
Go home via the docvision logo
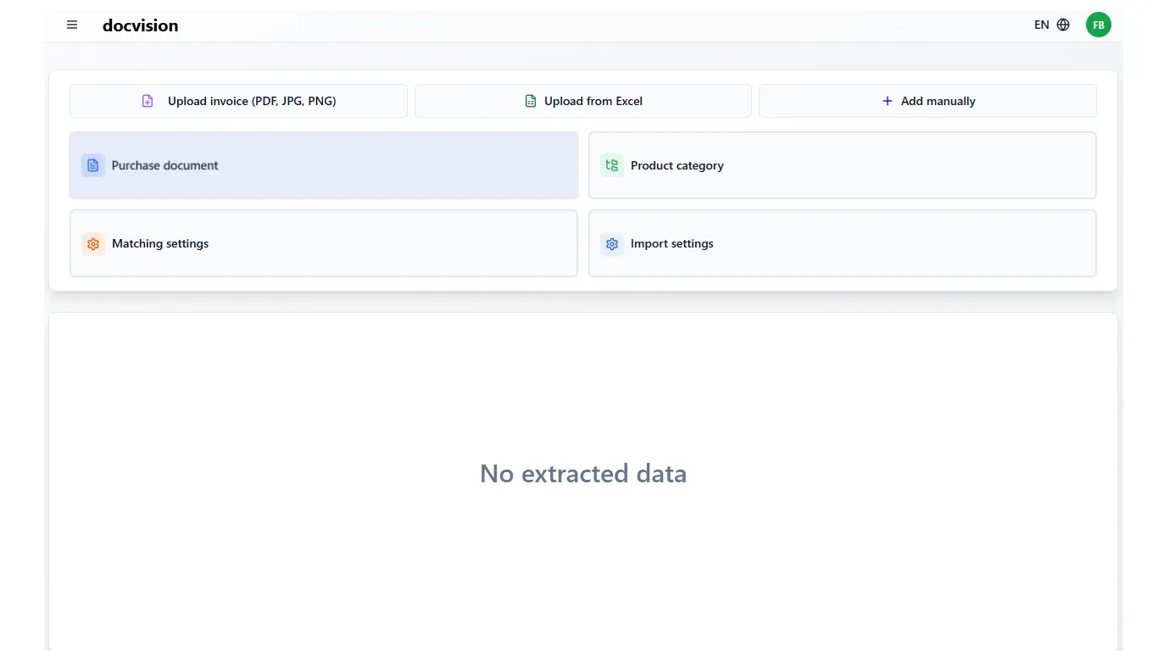point(140,25)
